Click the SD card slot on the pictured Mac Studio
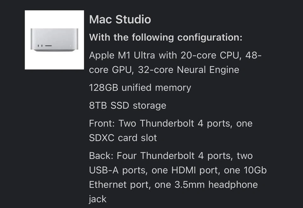The image size is (303, 208). pos(48,46)
